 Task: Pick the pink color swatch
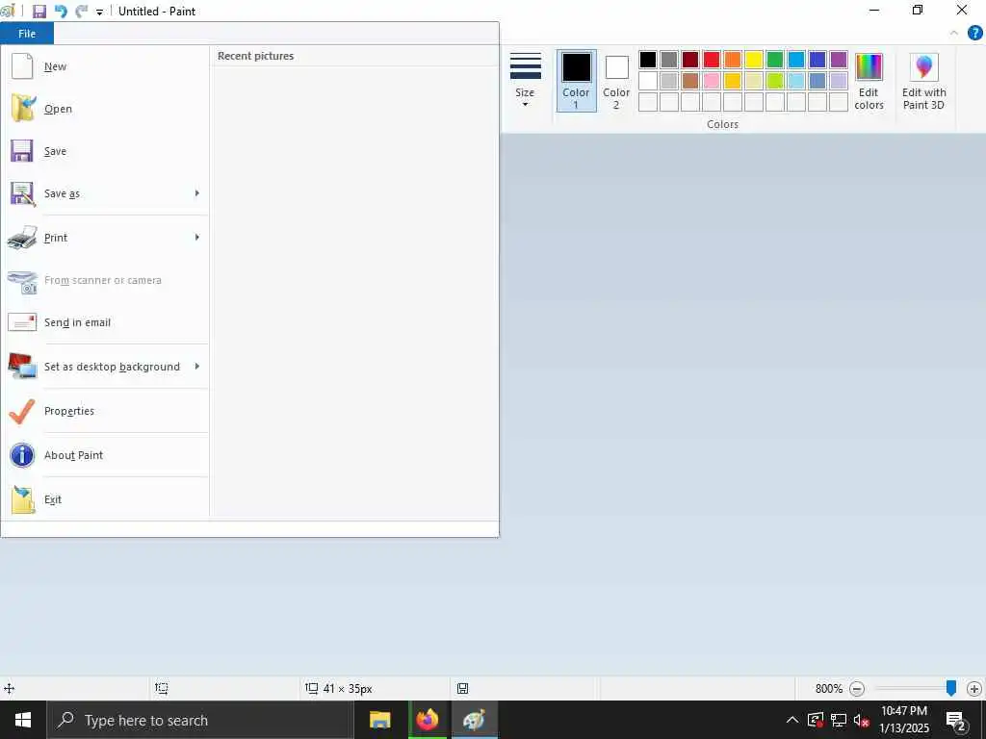[x=712, y=81]
